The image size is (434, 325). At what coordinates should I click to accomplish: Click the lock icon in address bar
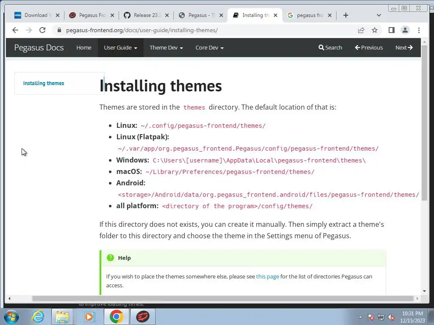point(59,30)
